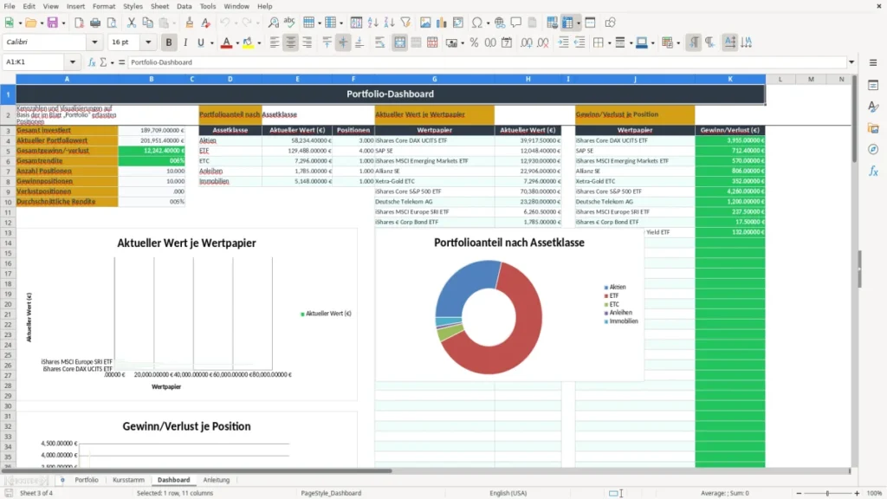The image size is (887, 499).
Task: Click the Font Color red swatch
Action: click(x=226, y=42)
